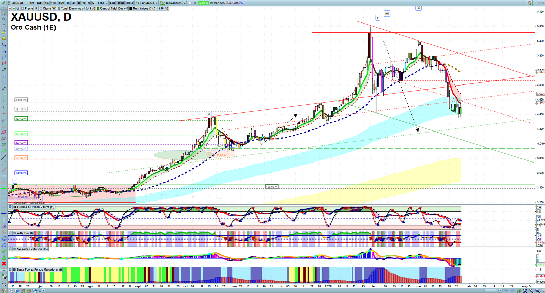Switch to the 4h timeframe
This screenshot has height=293, width=545.
(x=74, y=3)
